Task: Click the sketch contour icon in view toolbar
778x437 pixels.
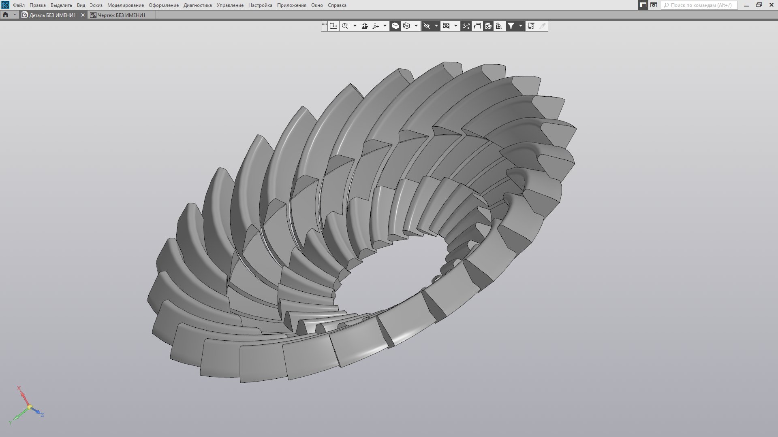Action: [333, 26]
